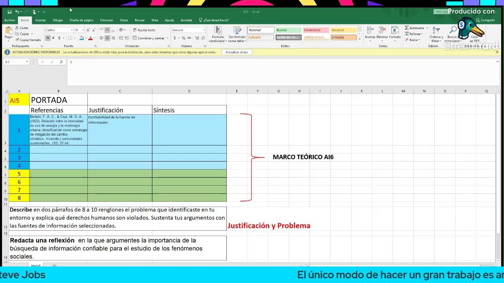This screenshot has height=283, width=504.
Task: Click the percent style icon
Action: coord(183,38)
